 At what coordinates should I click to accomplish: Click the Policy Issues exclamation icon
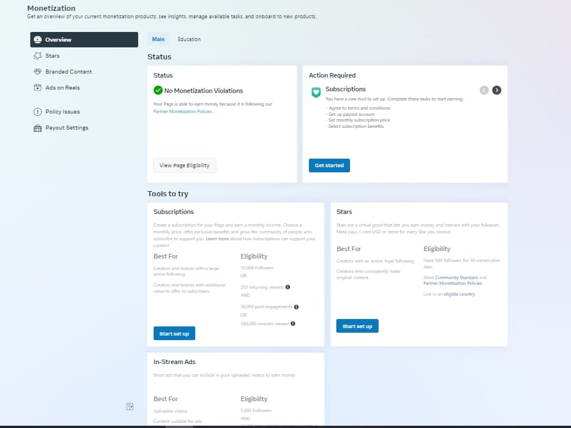tap(38, 112)
